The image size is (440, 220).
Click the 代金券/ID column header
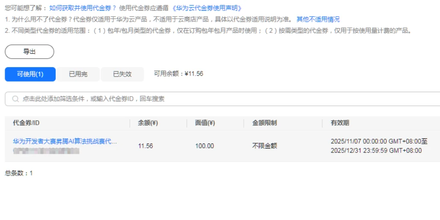26,123
